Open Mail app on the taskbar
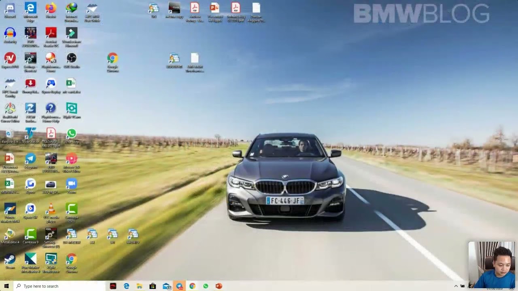The height and width of the screenshot is (291, 518). [167, 286]
